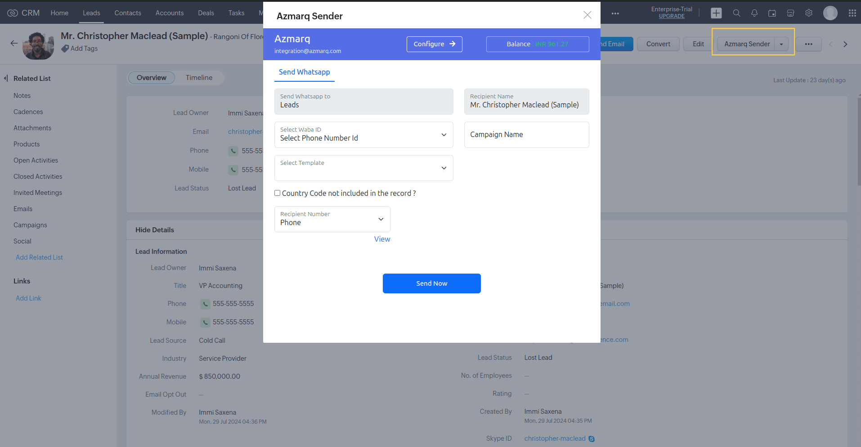Image resolution: width=861 pixels, height=447 pixels.
Task: Open the Accounts module tab
Action: point(170,13)
